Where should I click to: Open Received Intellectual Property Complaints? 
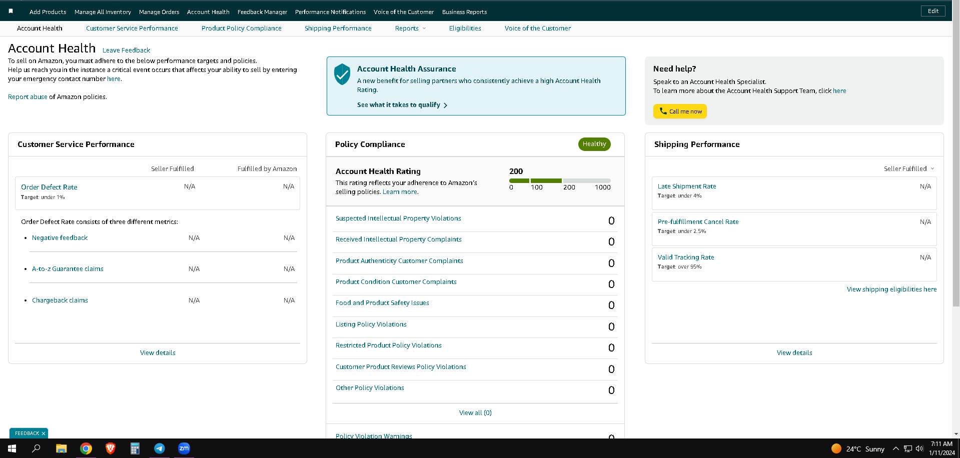(398, 239)
